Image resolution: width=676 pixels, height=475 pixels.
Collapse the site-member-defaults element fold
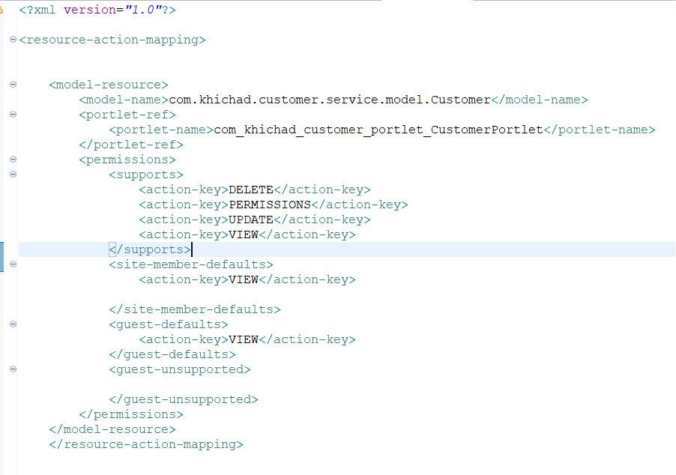click(x=13, y=264)
